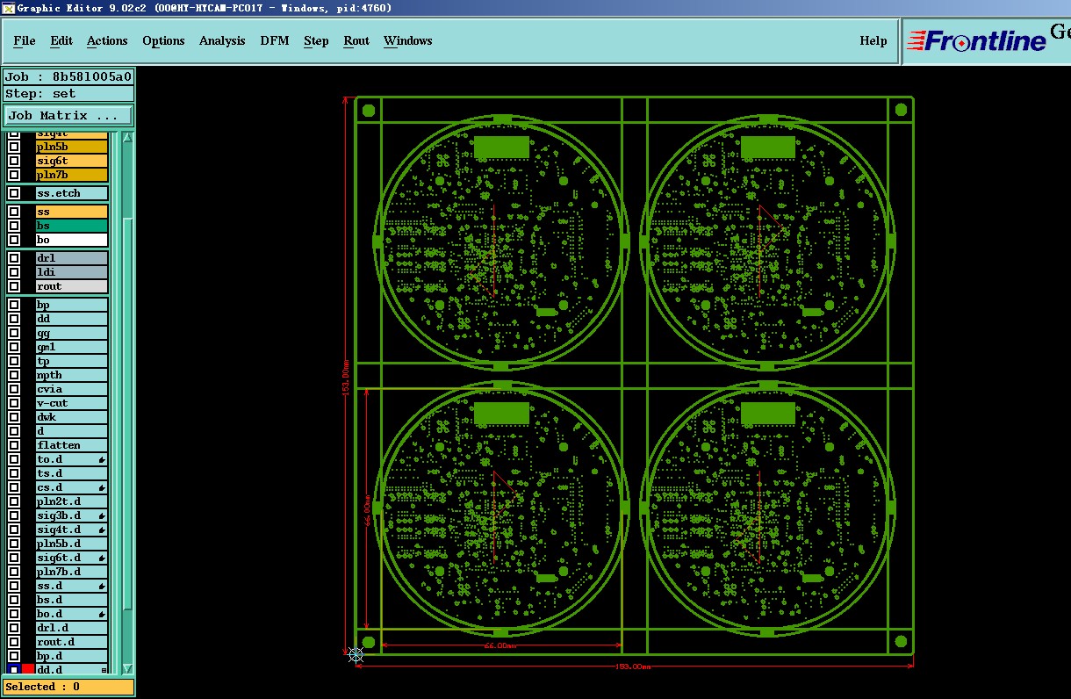This screenshot has height=699, width=1071.
Task: Select the sig6t layer name
Action: point(72,161)
